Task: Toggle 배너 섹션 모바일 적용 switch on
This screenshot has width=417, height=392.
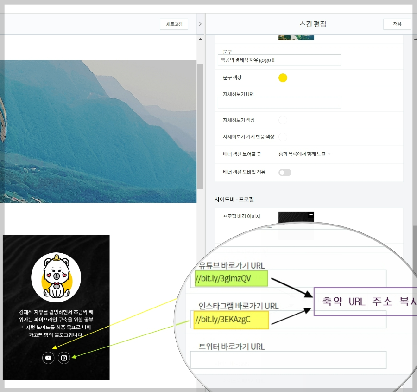Action: pos(285,172)
